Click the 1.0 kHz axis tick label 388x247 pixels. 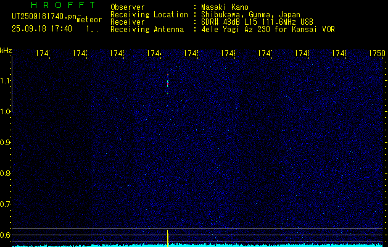(x=6, y=112)
